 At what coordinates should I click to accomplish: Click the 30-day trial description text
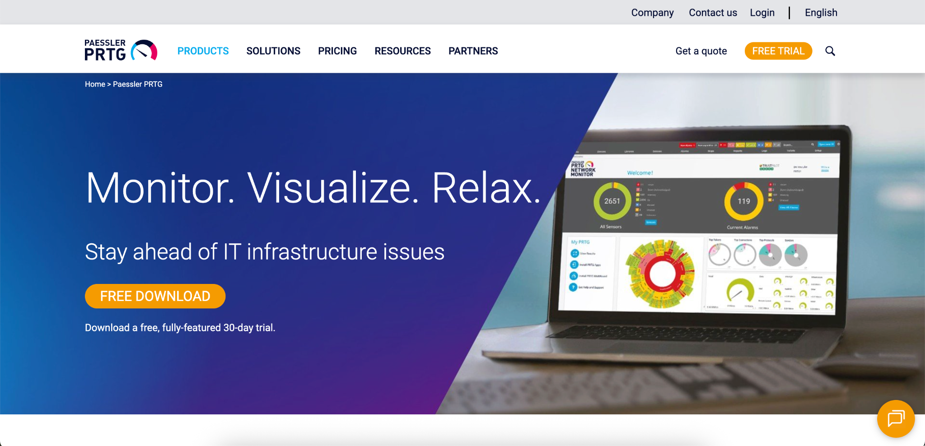[180, 328]
